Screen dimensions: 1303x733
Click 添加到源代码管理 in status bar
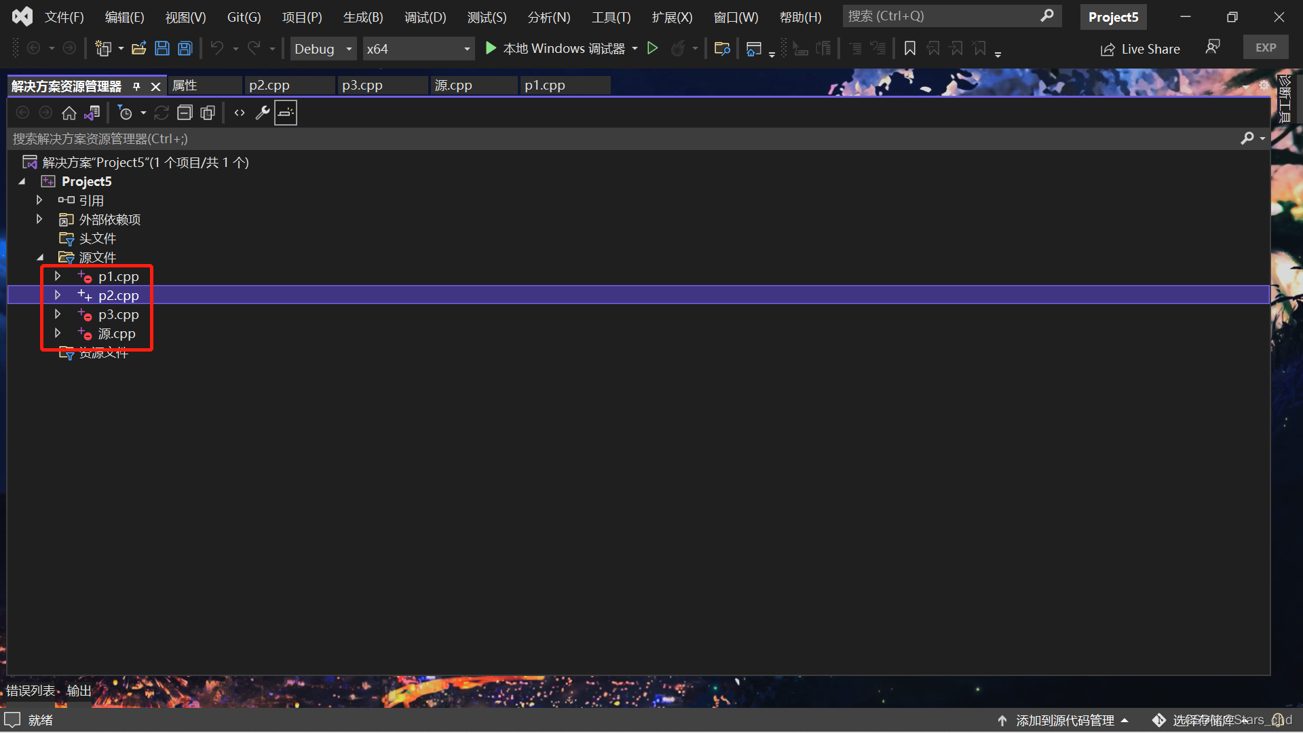[1064, 720]
